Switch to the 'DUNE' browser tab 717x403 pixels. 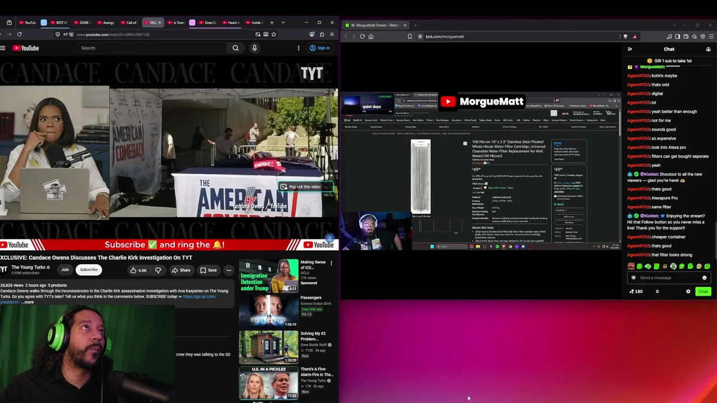click(82, 22)
